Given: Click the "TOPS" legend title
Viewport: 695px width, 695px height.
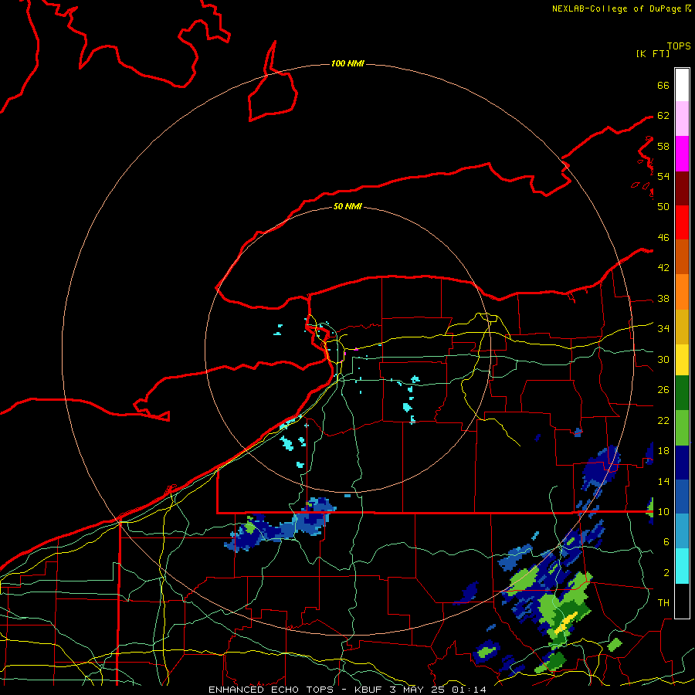Looking at the screenshot, I should [x=679, y=46].
